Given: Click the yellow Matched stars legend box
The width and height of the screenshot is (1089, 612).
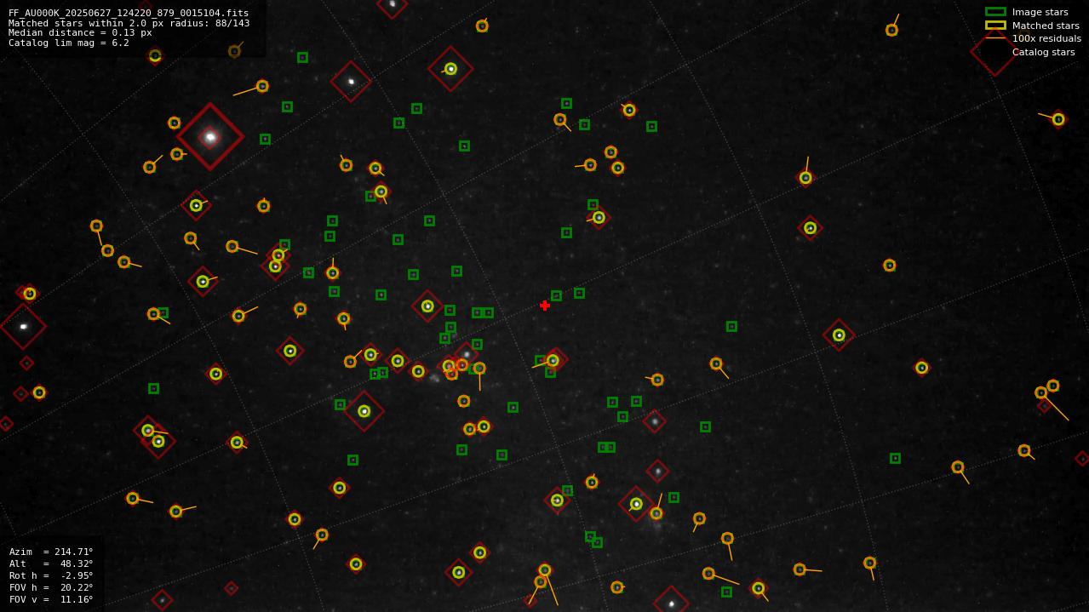Looking at the screenshot, I should [995, 25].
